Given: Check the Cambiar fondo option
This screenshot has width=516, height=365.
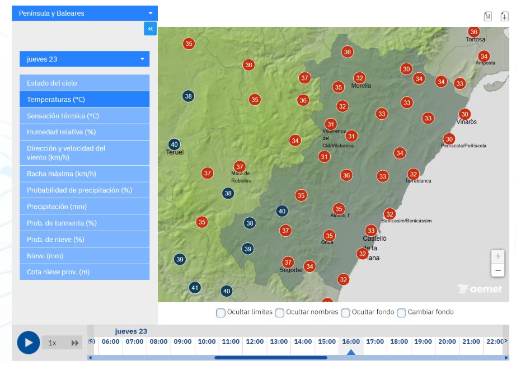Looking at the screenshot, I should 401,312.
